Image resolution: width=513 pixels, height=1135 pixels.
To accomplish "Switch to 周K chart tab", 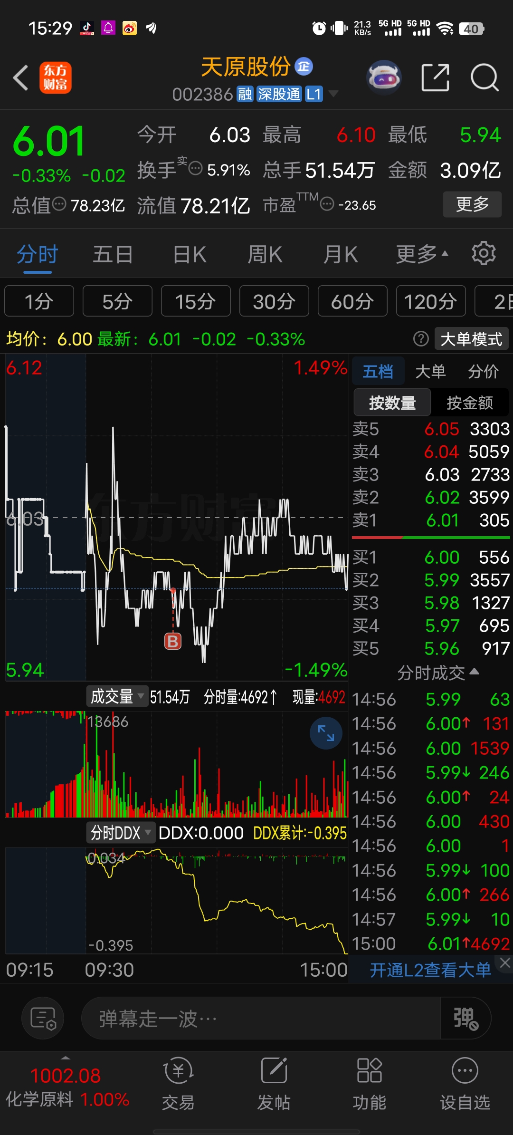I will [265, 254].
